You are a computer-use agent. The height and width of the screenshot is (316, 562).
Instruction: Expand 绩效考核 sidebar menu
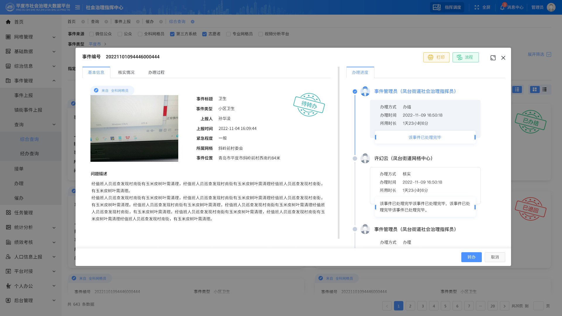coord(54,242)
